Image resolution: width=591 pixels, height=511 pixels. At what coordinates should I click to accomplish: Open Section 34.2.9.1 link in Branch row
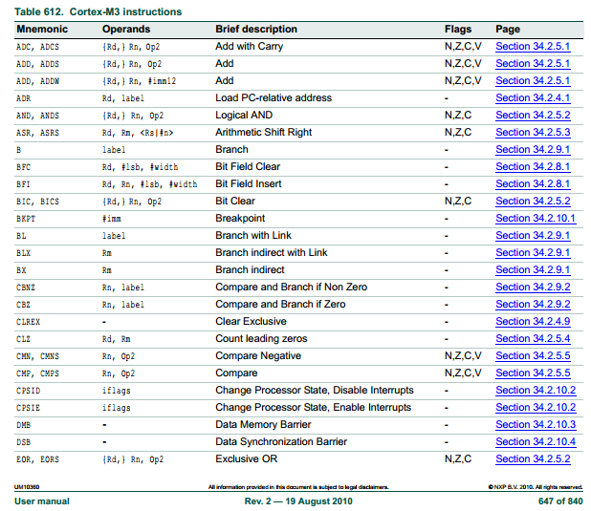533,149
